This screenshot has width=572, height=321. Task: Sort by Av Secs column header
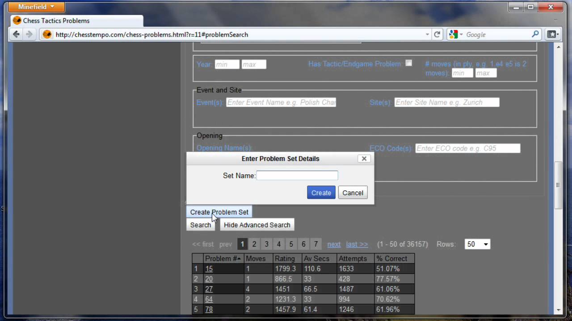coord(319,259)
